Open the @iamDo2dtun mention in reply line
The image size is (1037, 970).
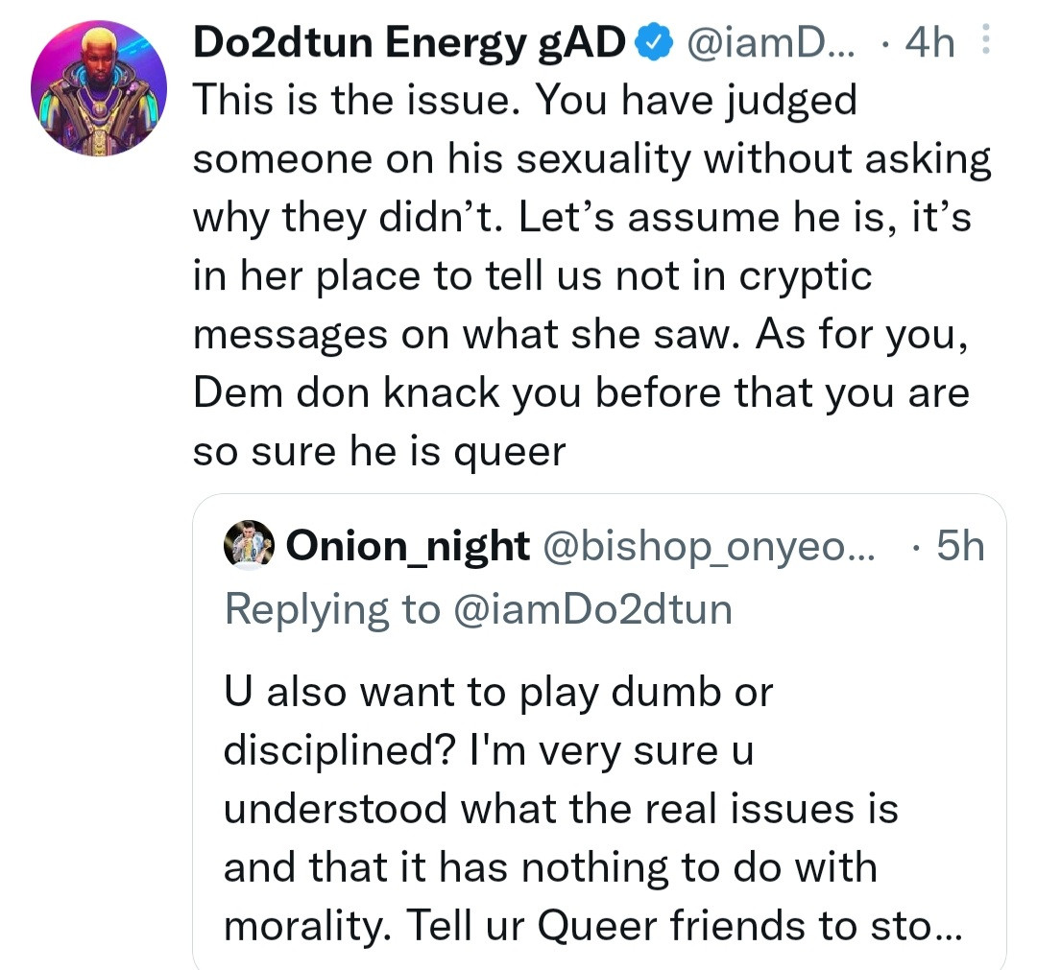click(x=590, y=609)
